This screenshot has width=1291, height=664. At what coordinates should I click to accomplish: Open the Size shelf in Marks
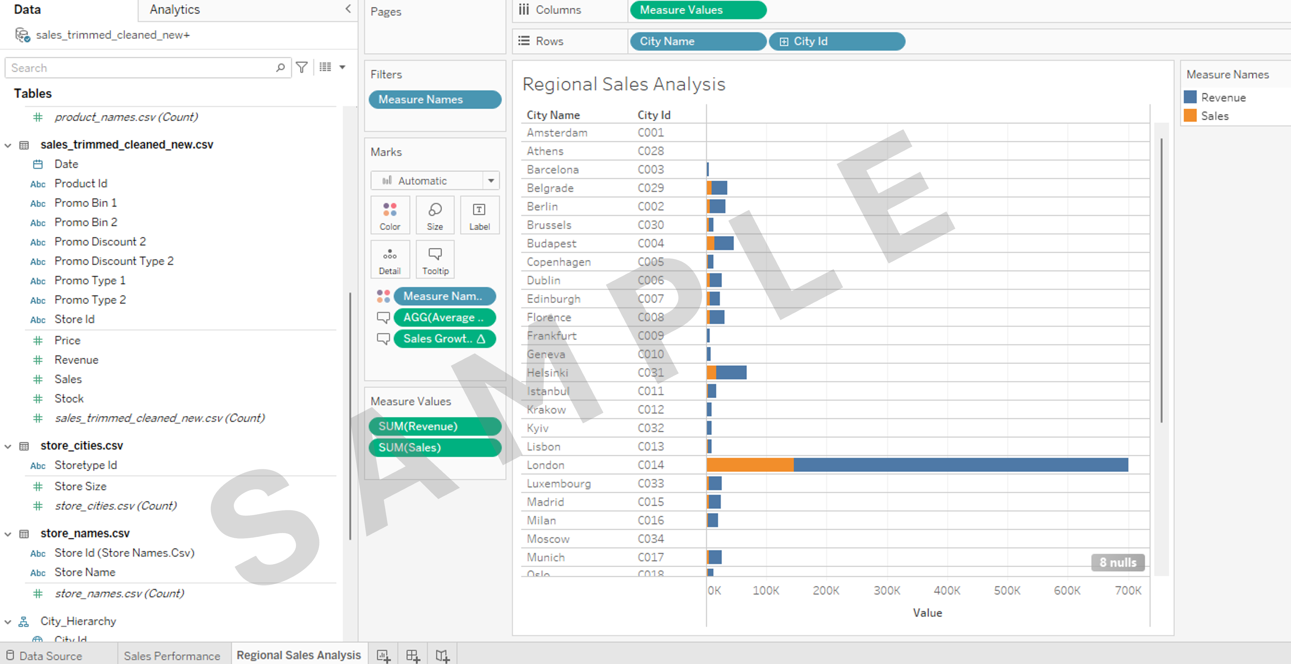[434, 215]
